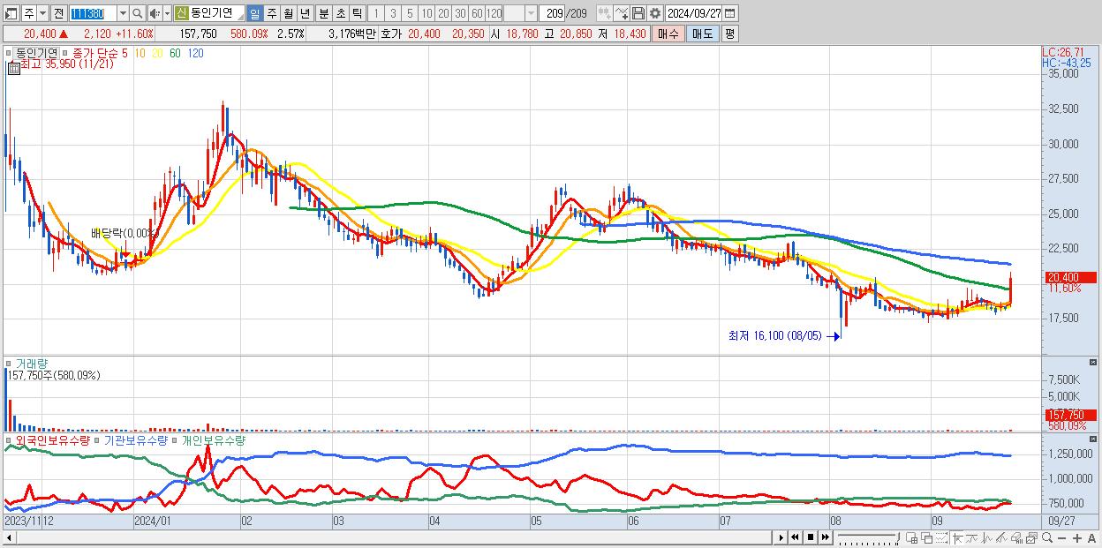Open the 주 market type dropdown
Screen dimensions: 1102x548
click(x=43, y=13)
